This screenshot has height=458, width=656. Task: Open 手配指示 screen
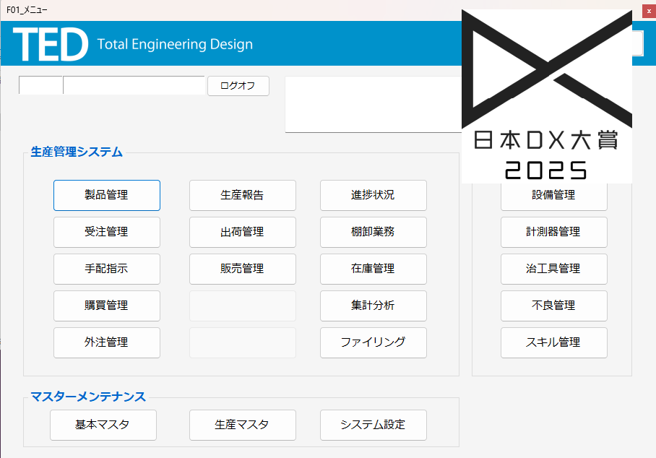(107, 269)
